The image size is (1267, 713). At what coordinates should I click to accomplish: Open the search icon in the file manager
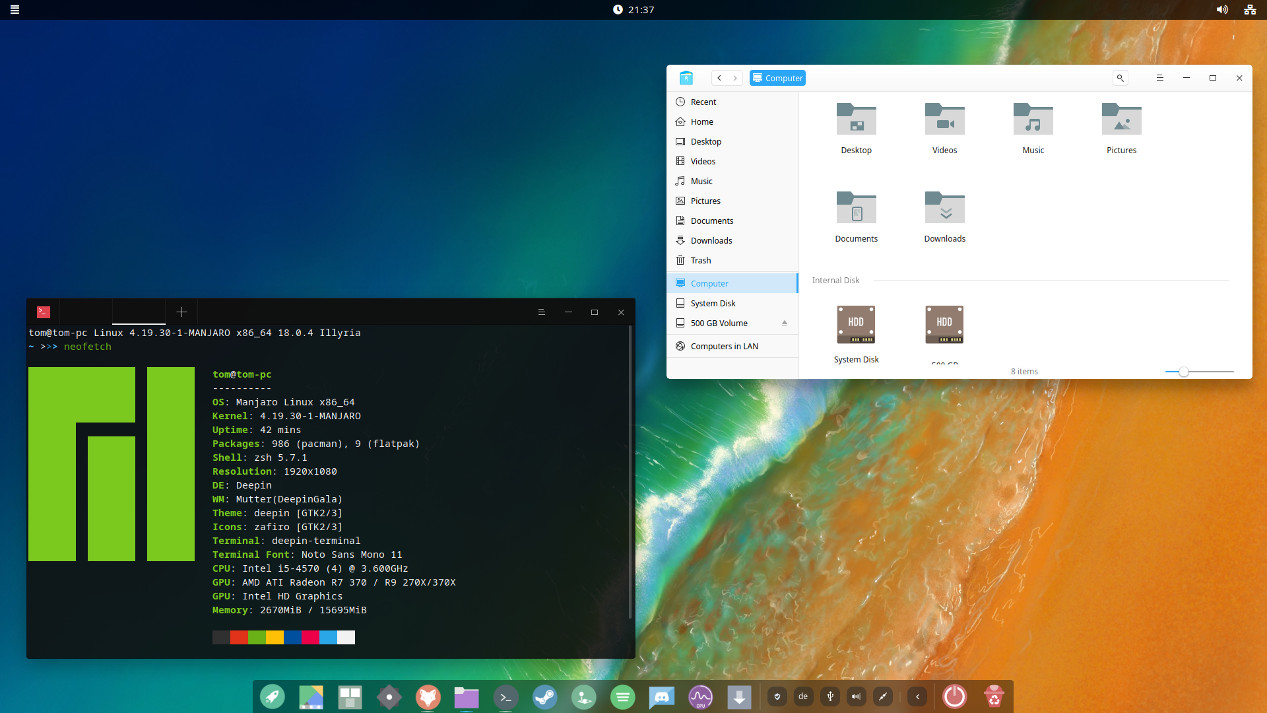coord(1120,78)
